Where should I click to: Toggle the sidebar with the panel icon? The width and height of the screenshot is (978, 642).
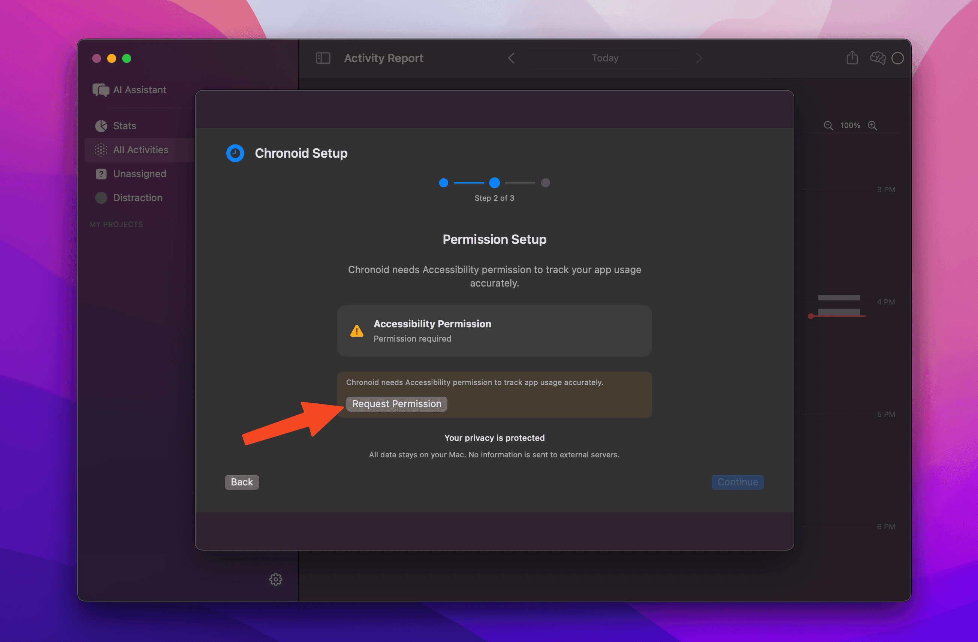point(323,58)
